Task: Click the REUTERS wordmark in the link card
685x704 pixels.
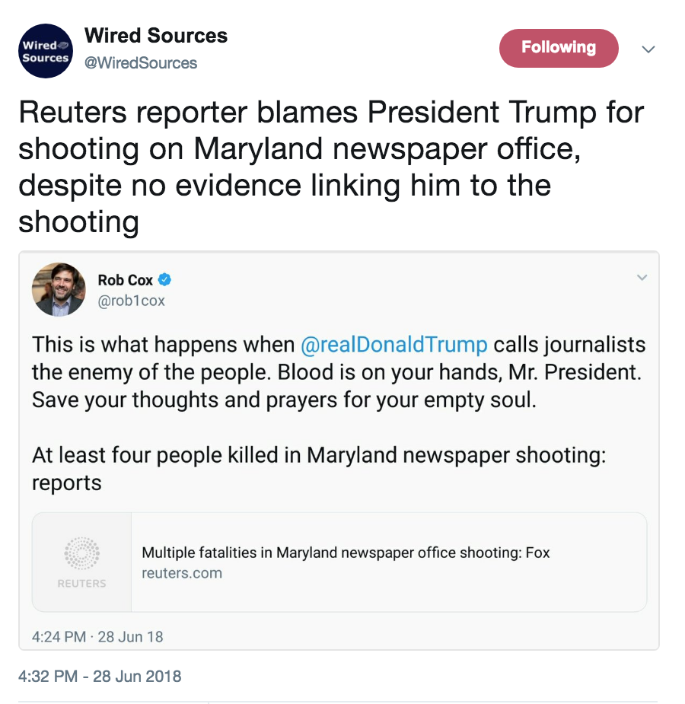Action: click(x=81, y=584)
